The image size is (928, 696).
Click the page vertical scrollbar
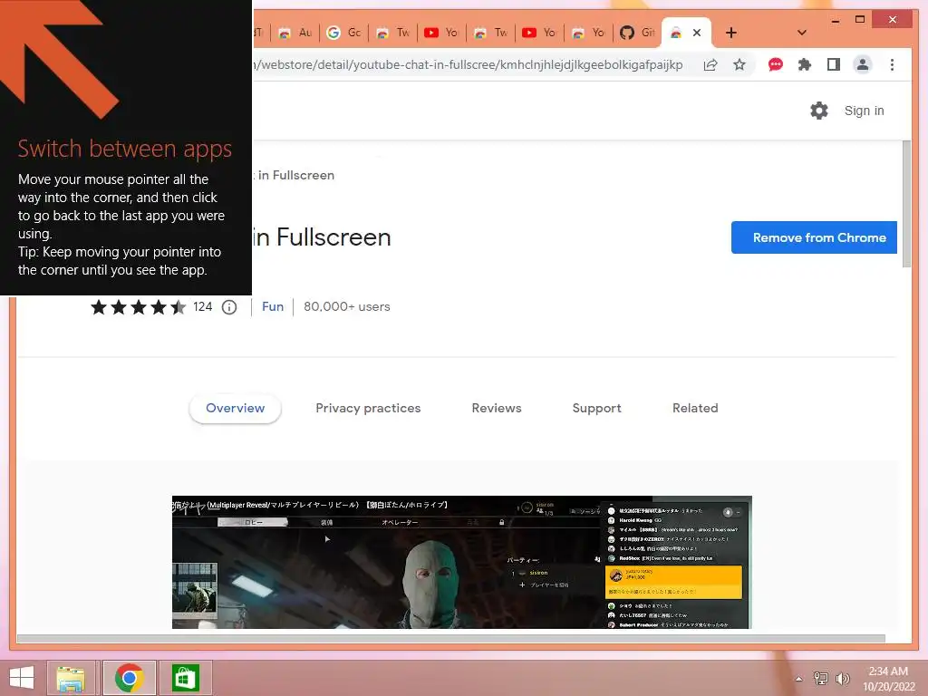[x=906, y=204]
